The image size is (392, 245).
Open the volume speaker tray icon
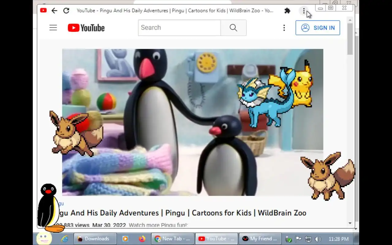pos(318,239)
